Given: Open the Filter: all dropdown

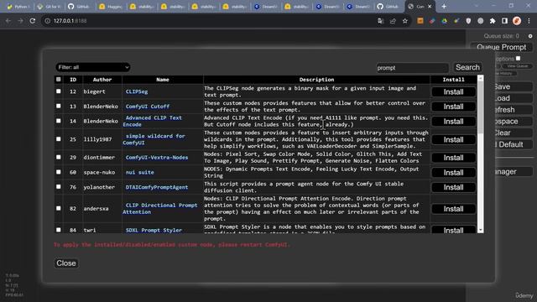Looking at the screenshot, I should [92, 67].
